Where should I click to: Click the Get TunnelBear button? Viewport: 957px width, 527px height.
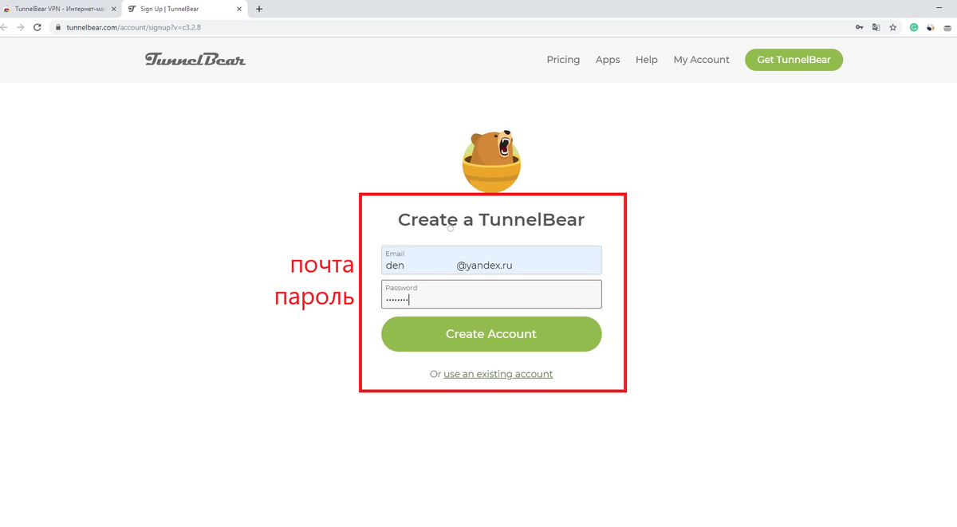(x=794, y=60)
